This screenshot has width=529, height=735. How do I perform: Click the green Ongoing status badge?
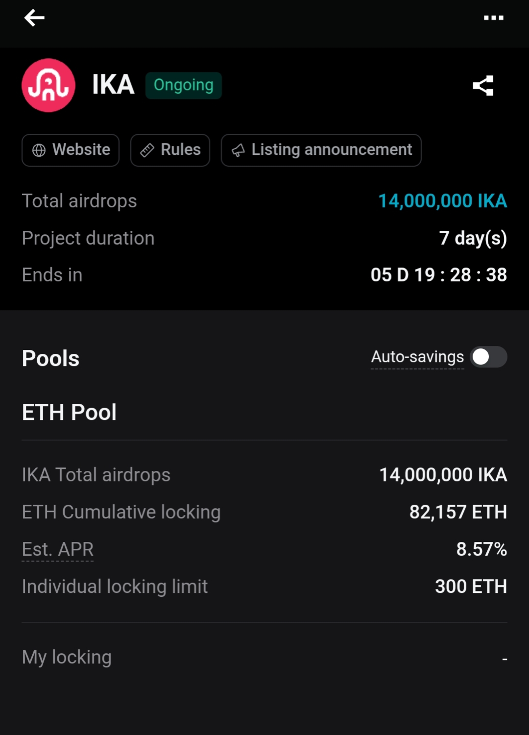[184, 85]
